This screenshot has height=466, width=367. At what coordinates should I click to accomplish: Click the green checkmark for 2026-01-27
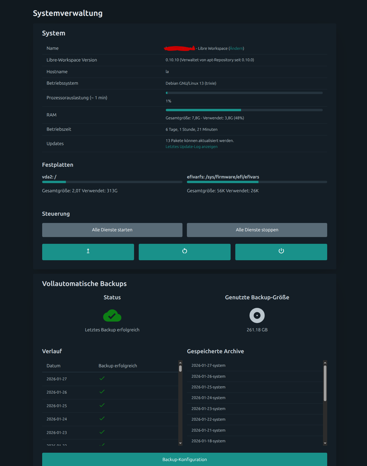click(102, 378)
